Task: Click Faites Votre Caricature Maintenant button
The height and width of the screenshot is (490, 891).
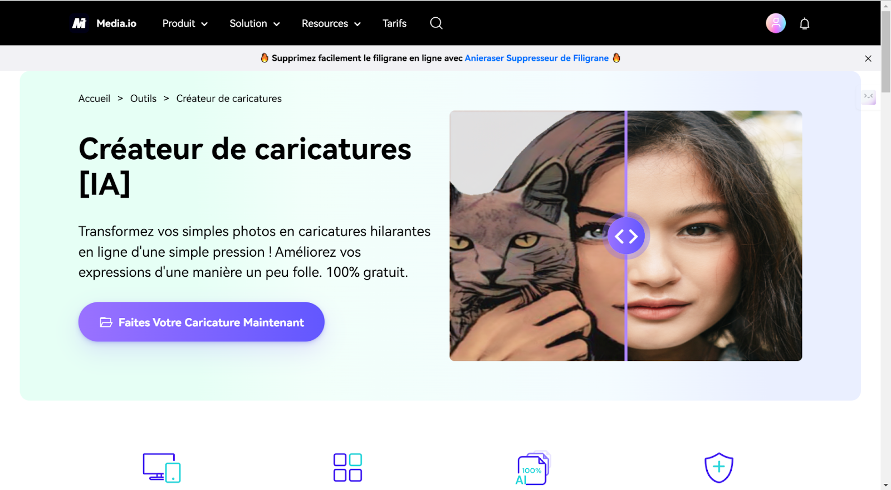Action: (x=201, y=322)
